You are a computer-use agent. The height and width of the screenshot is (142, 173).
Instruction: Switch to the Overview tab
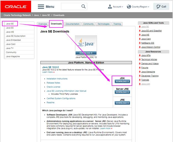(43, 24)
